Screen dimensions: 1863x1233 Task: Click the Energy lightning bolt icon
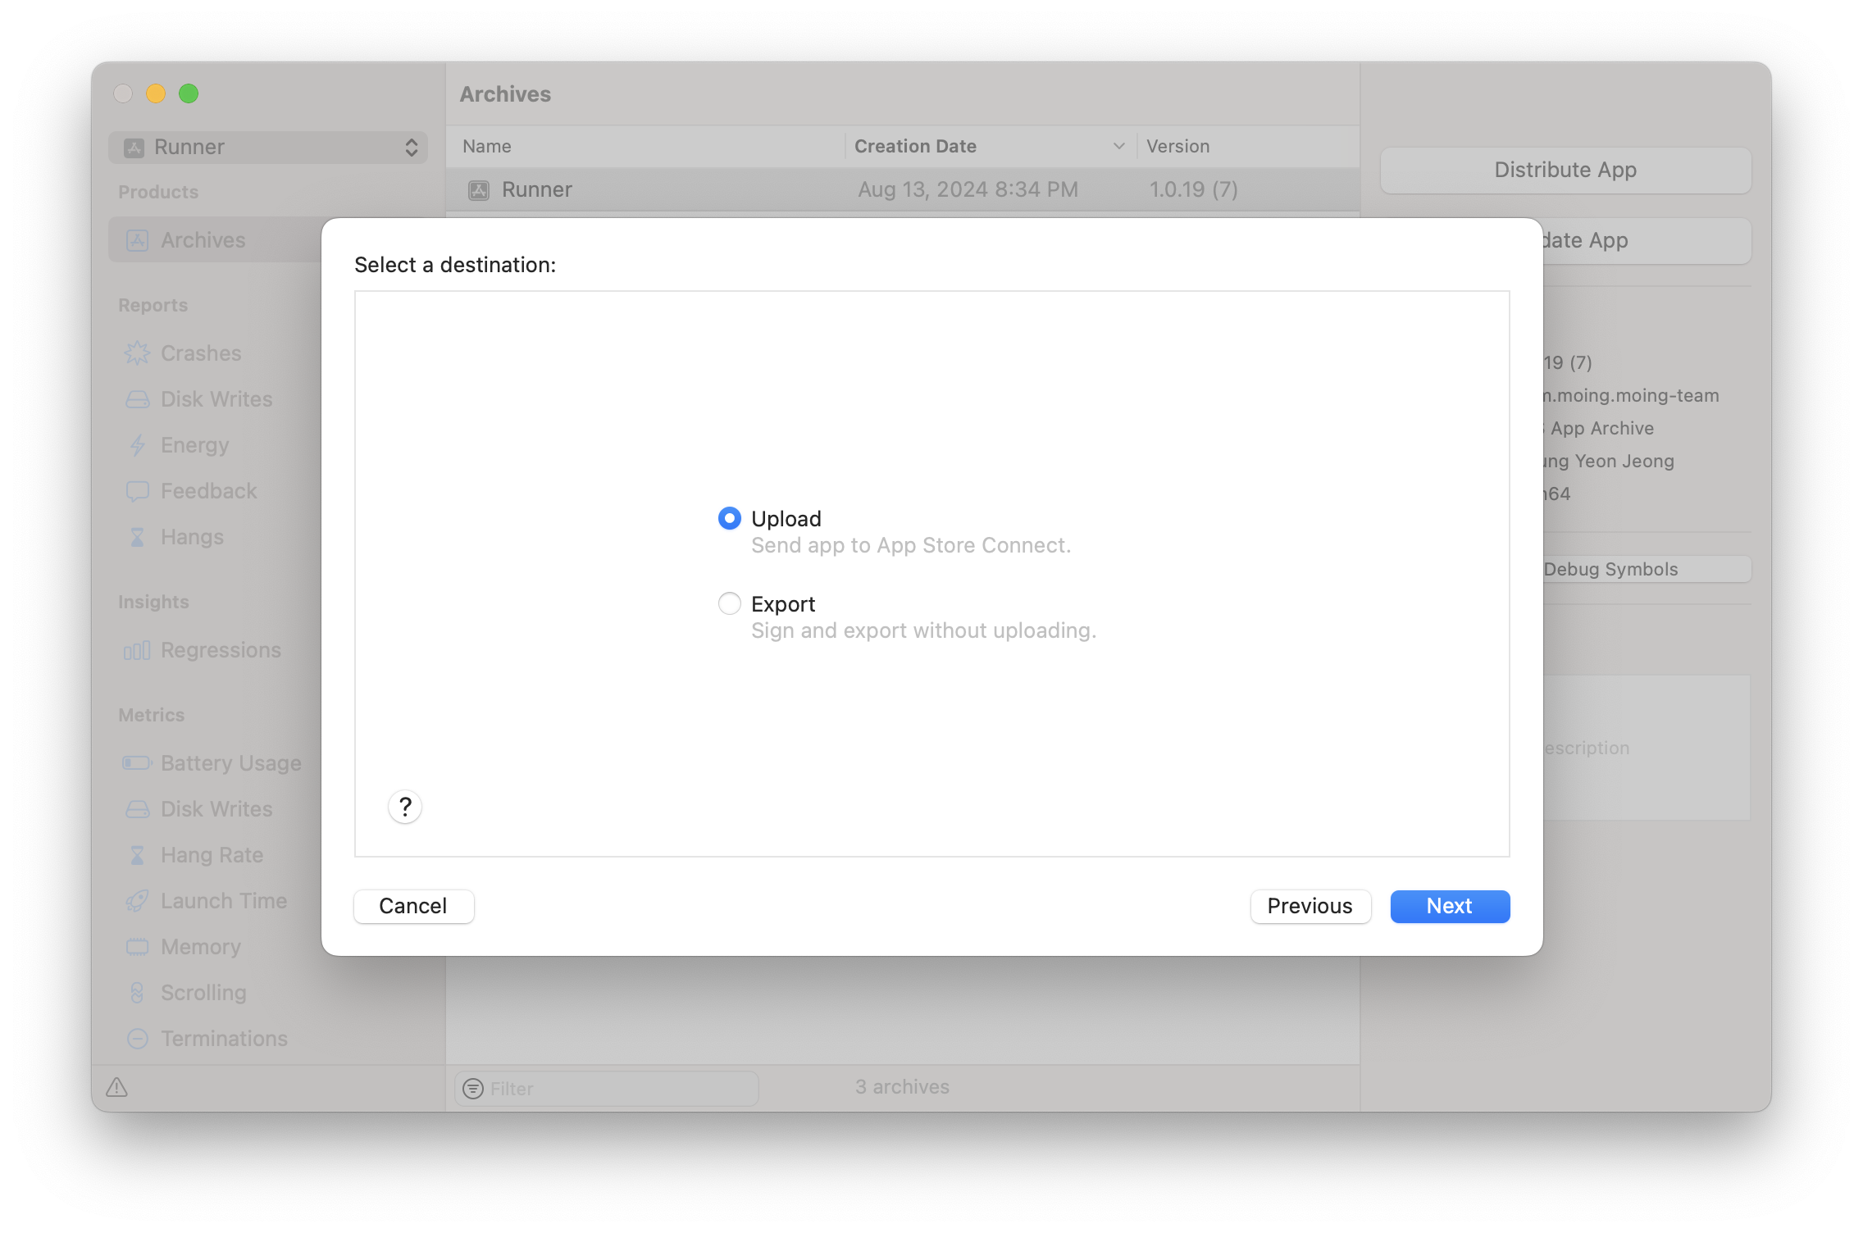click(x=137, y=445)
